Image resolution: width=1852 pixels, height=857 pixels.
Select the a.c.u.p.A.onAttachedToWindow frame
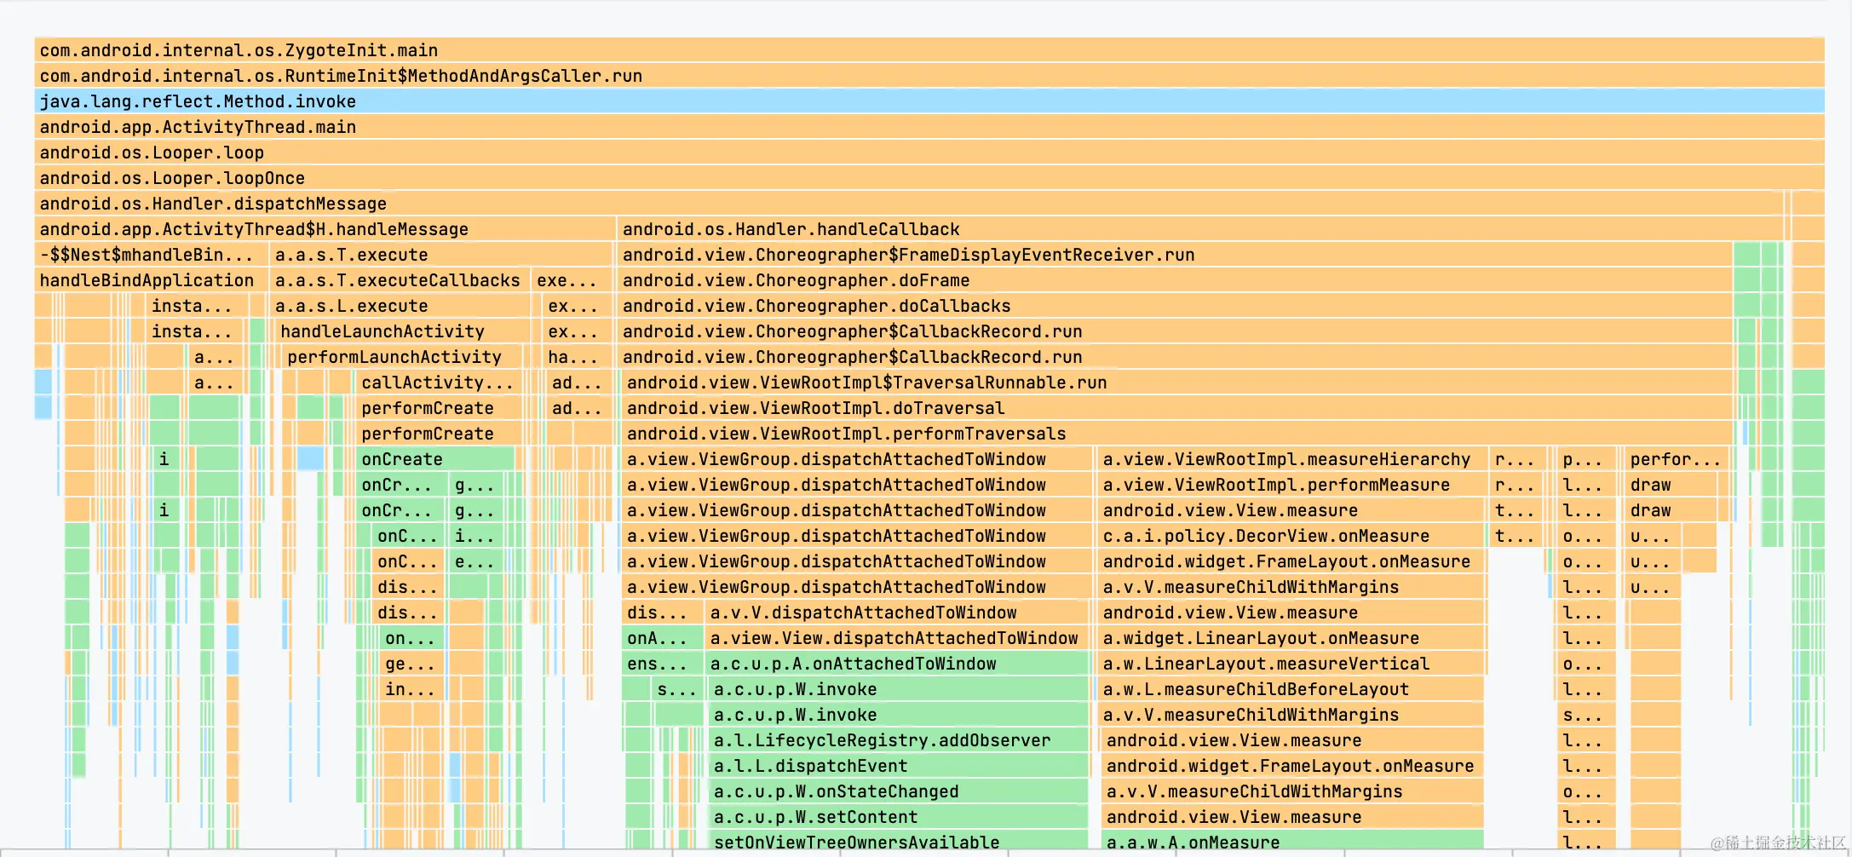pyautogui.click(x=896, y=664)
